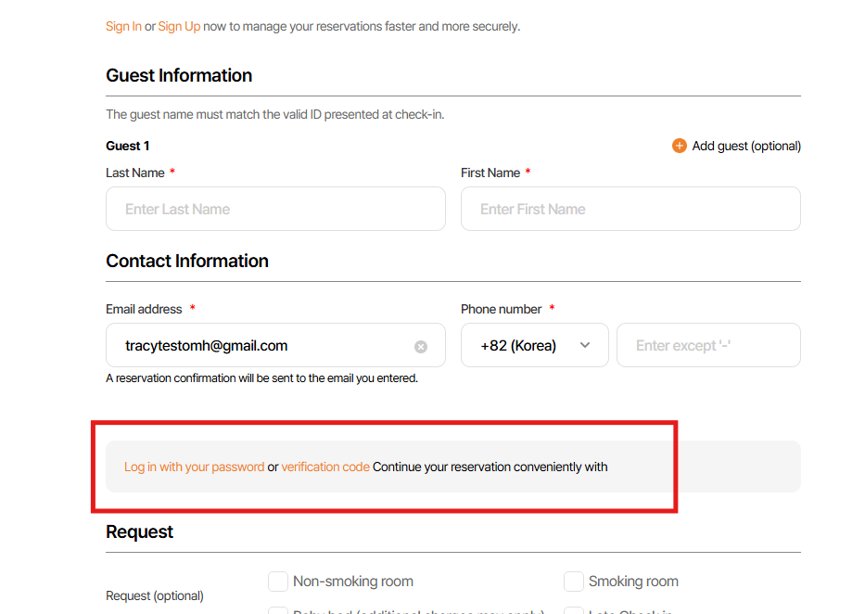Screen dimensions: 865x614
Task: Clear the email address with the X icon
Action: tap(421, 347)
